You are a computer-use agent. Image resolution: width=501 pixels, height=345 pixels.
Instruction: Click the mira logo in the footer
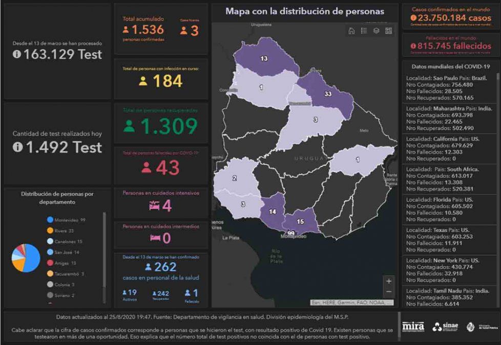[413, 327]
